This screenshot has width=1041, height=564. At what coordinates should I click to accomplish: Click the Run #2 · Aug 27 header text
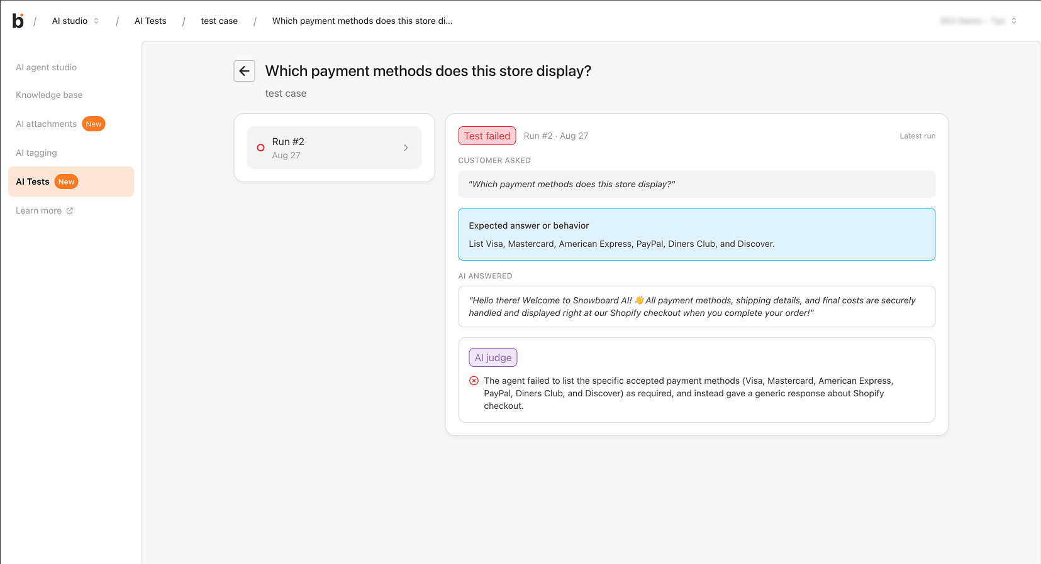point(556,136)
